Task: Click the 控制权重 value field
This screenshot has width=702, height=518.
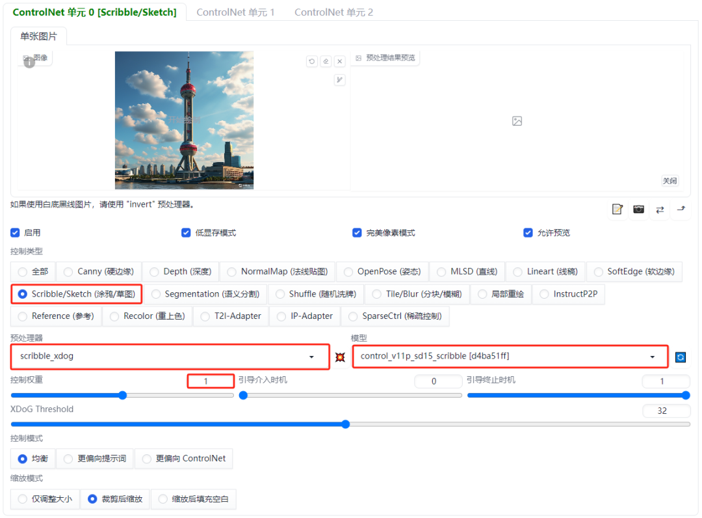Action: point(211,381)
